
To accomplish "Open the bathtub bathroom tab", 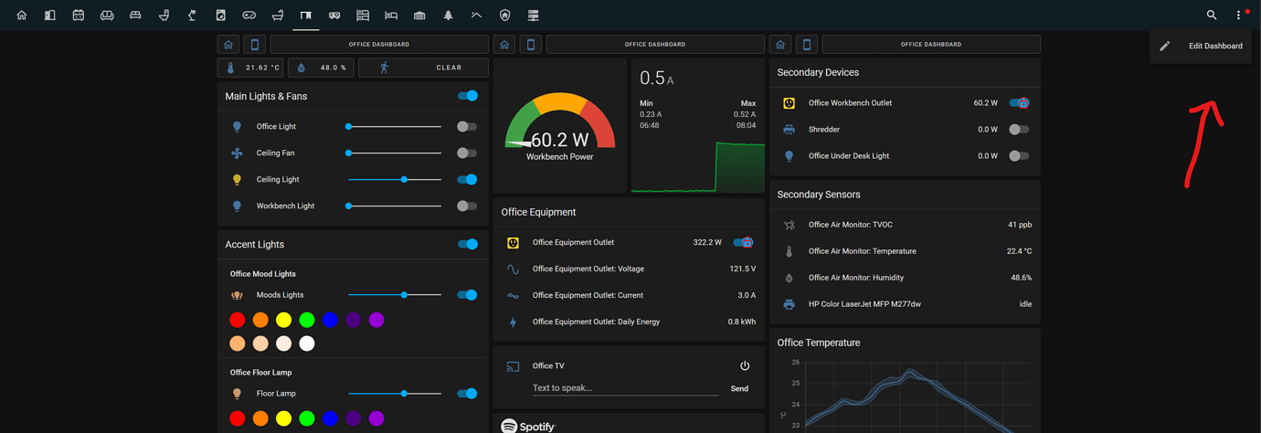I will 278,16.
